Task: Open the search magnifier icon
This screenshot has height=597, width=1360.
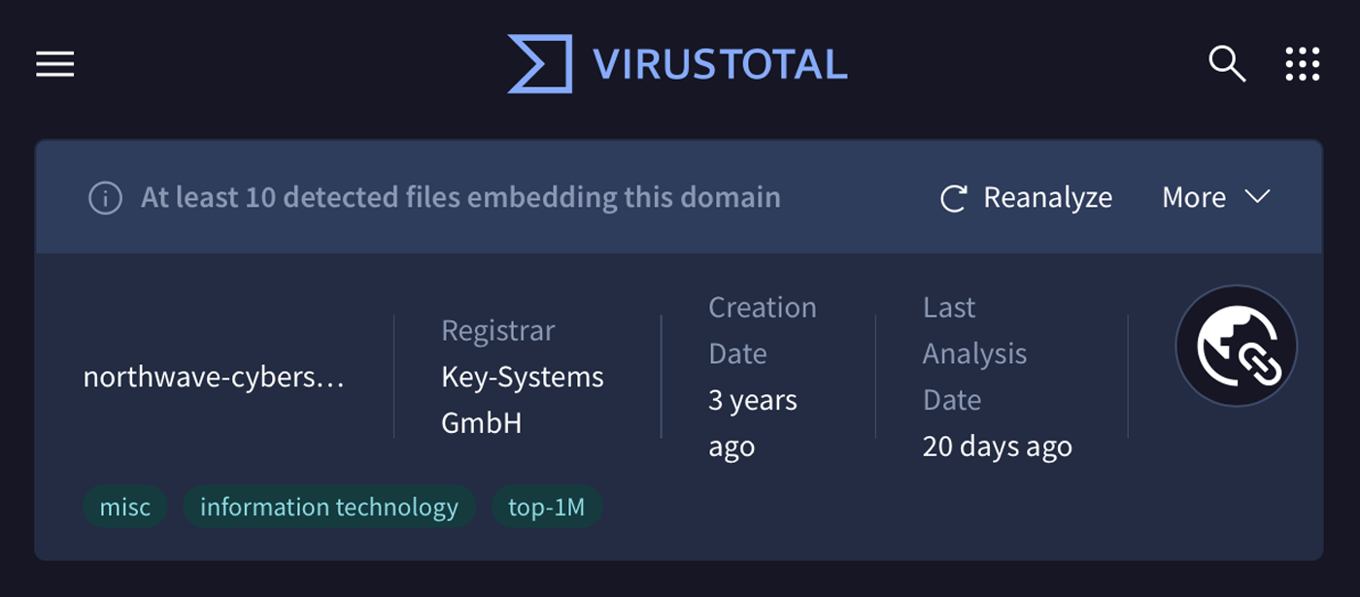Action: pos(1227,64)
